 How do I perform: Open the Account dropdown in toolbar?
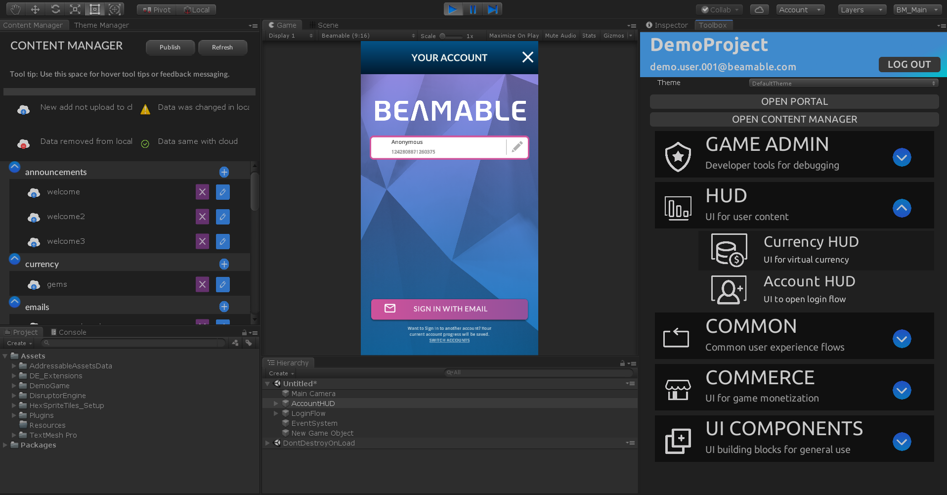coord(800,9)
